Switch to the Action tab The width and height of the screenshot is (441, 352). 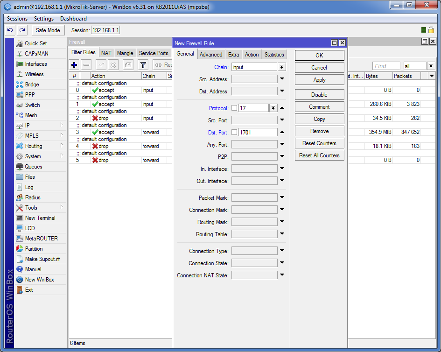(x=252, y=55)
